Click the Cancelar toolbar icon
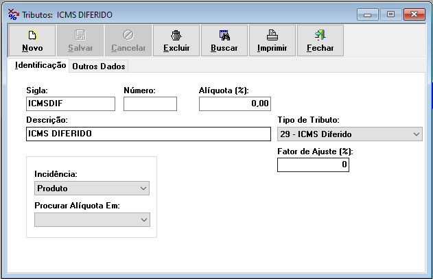 click(x=128, y=36)
